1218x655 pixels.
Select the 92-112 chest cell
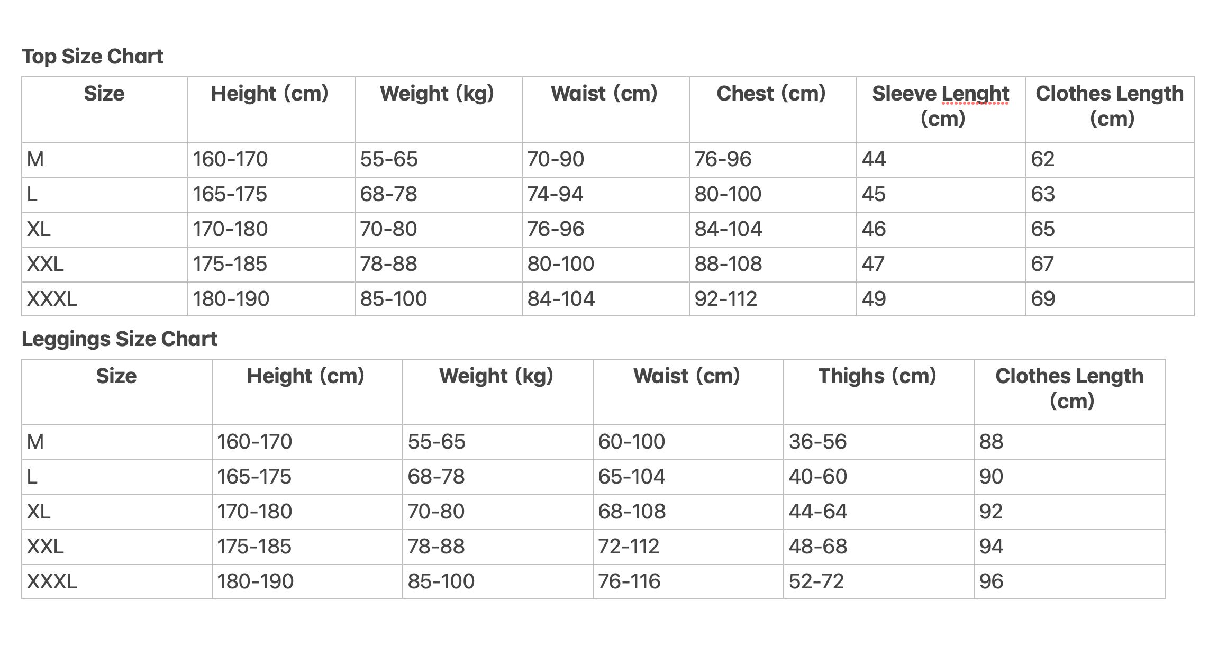(x=725, y=299)
